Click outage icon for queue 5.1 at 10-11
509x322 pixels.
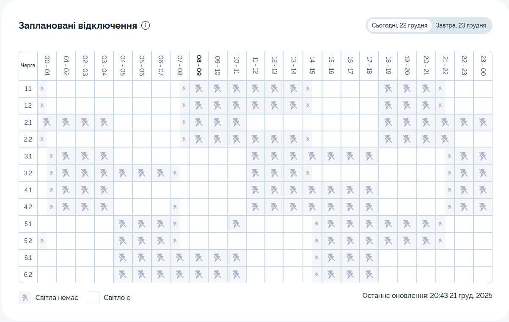point(237,224)
